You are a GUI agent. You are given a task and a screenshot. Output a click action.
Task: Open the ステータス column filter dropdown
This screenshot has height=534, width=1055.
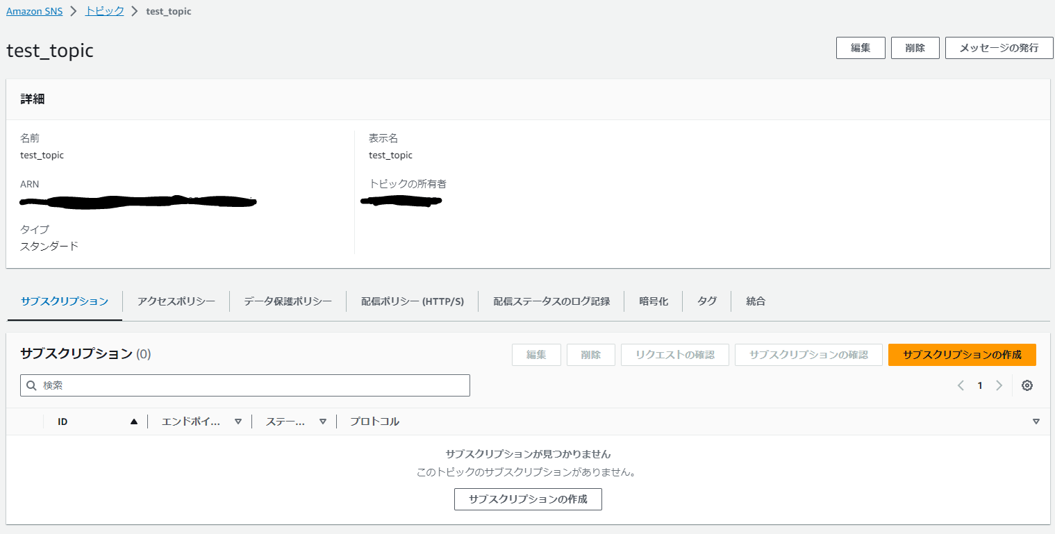(x=323, y=421)
